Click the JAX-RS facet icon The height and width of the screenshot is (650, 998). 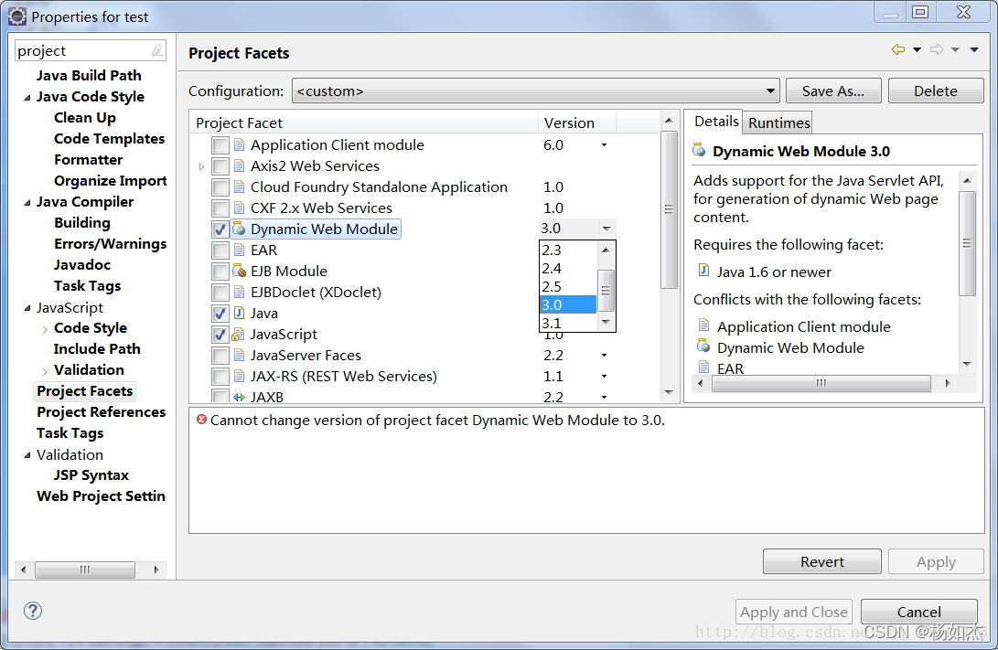(239, 376)
